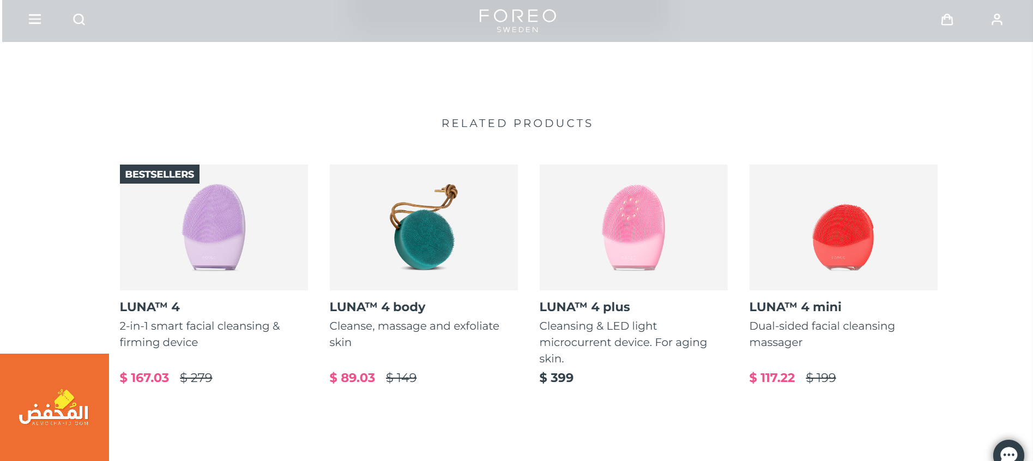Click the $ 399 price label
This screenshot has width=1033, height=461.
pos(556,378)
